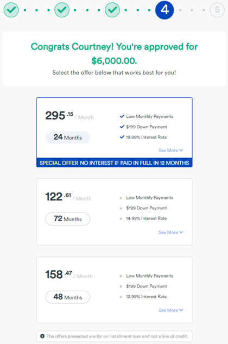This screenshot has width=228, height=344.
Task: Expand See More on the 295.15 offer
Action: coord(171,151)
